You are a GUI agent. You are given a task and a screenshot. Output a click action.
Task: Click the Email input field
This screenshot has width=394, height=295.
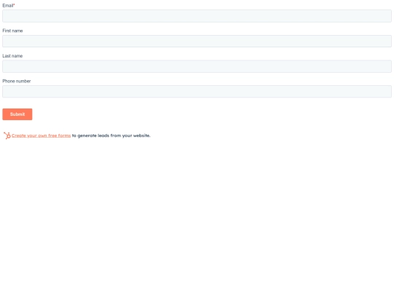[197, 16]
